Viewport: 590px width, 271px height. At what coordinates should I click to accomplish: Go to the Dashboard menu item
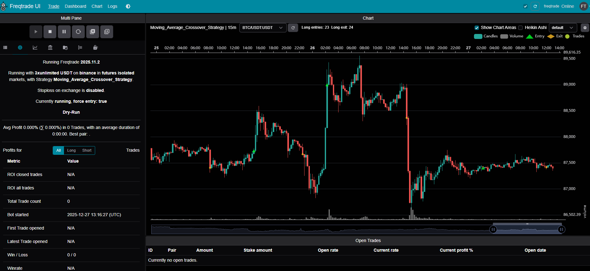coord(76,6)
